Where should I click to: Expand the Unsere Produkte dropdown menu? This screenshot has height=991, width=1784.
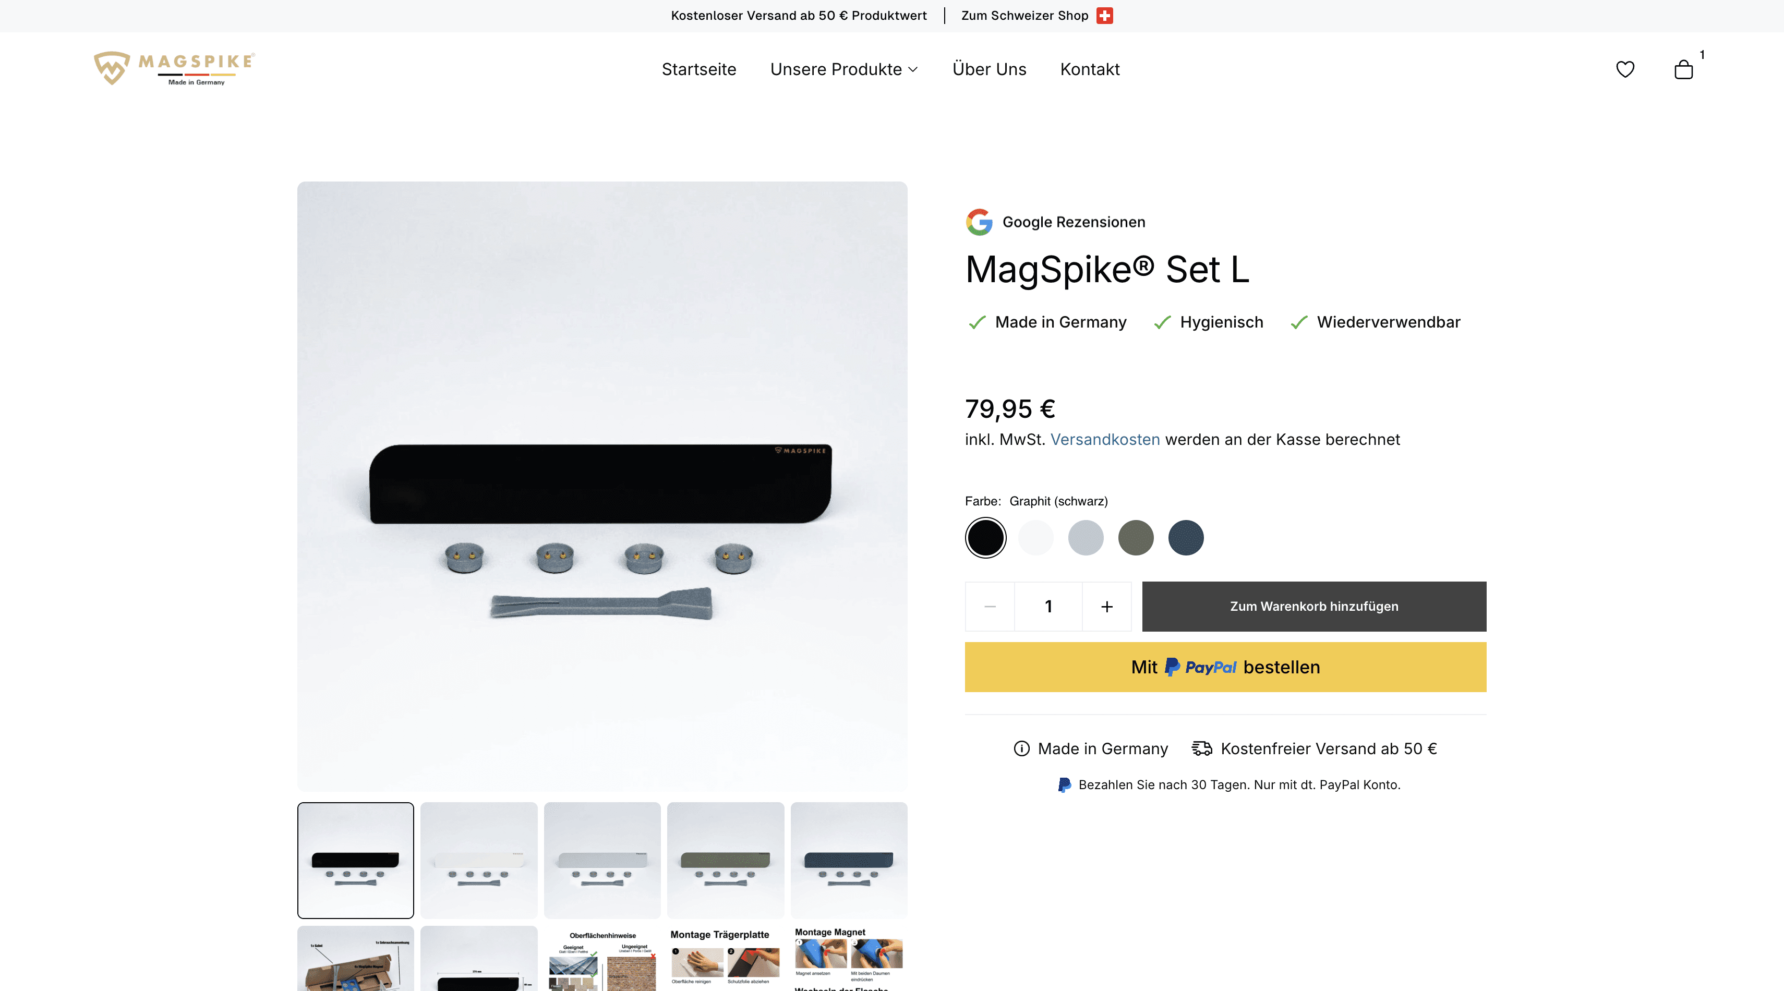(x=843, y=69)
